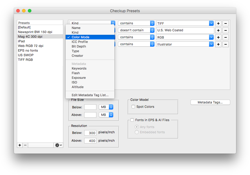The width and height of the screenshot is (250, 175).
Task: Minimize the Checkup Presets window
Action: click(x=24, y=11)
